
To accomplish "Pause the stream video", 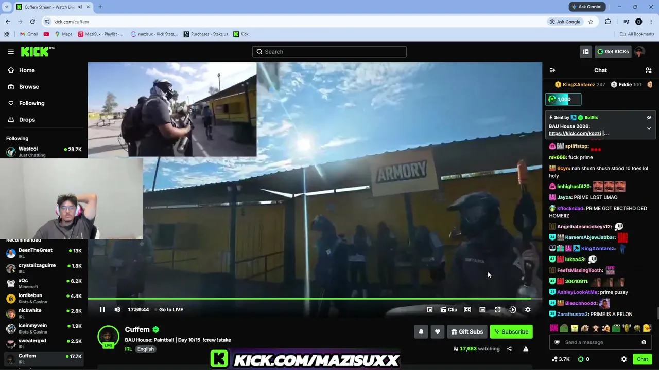I will (x=102, y=310).
